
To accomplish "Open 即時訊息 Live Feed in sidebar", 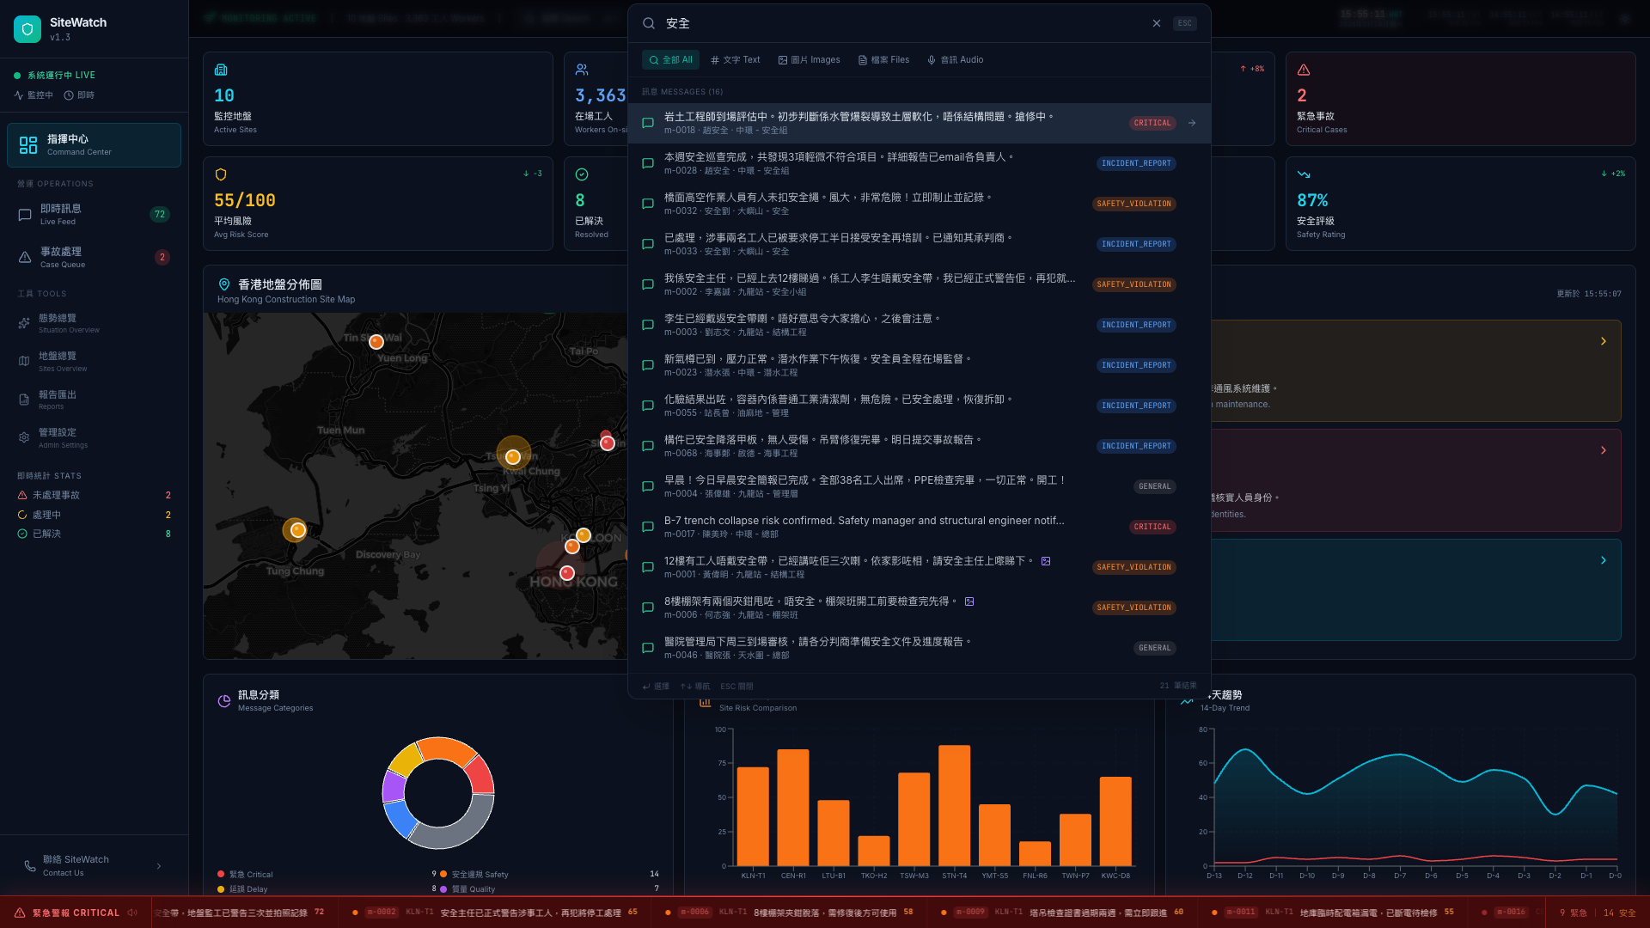I will click(60, 214).
